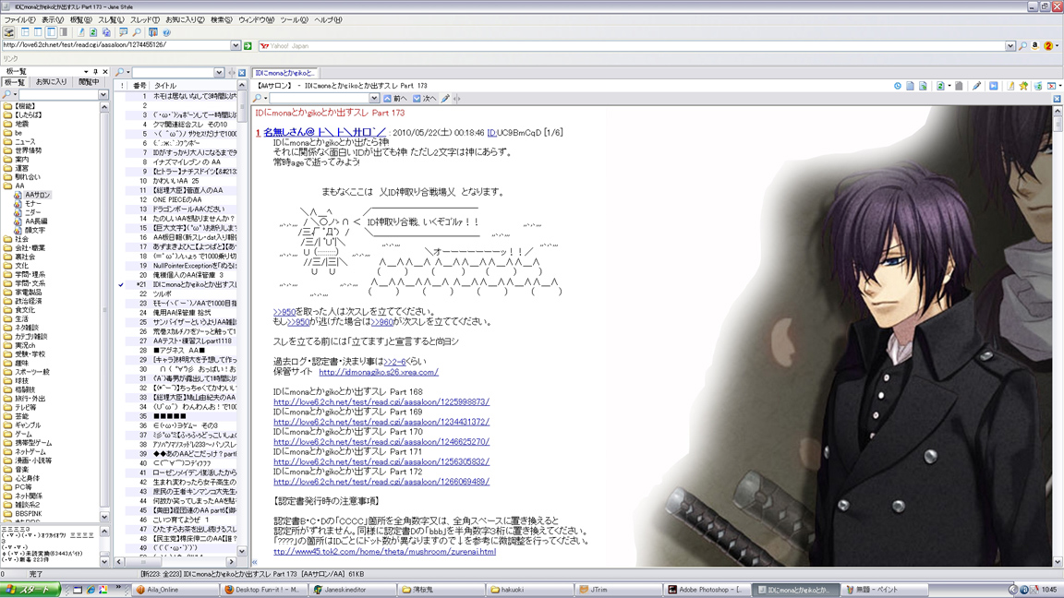
Task: Open the ツール menu
Action: pyautogui.click(x=294, y=19)
